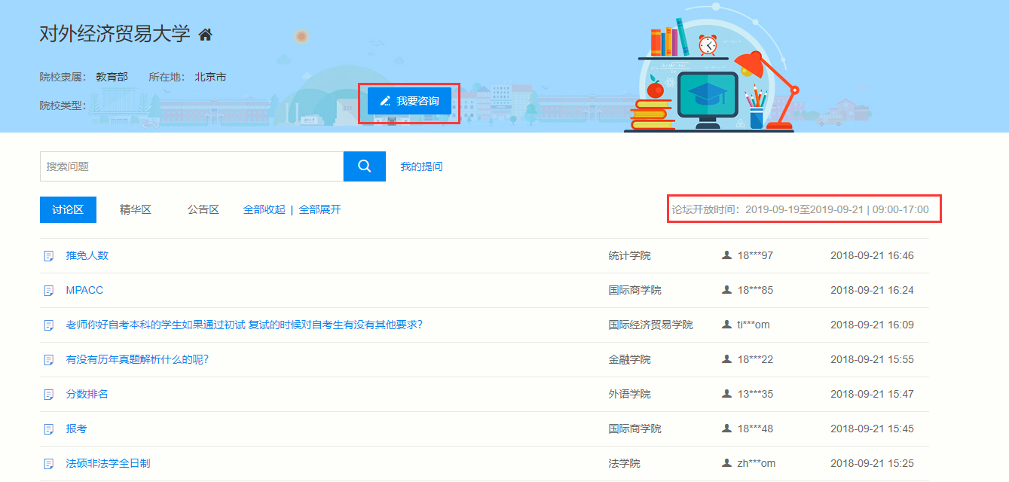Click the timestamp 2018-09-21 15:55
The height and width of the screenshot is (482, 1009).
pyautogui.click(x=872, y=359)
